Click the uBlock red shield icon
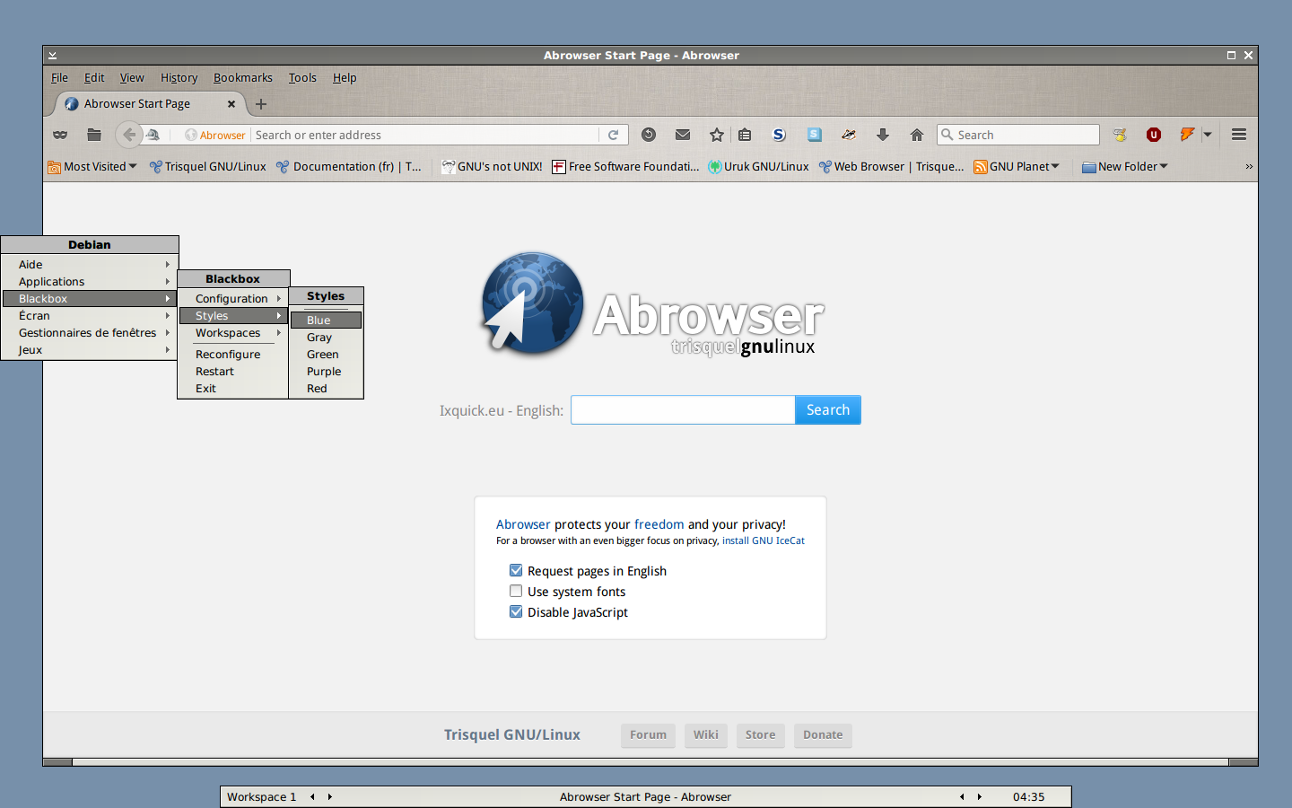Screen dimensions: 1292x808 coord(1154,135)
